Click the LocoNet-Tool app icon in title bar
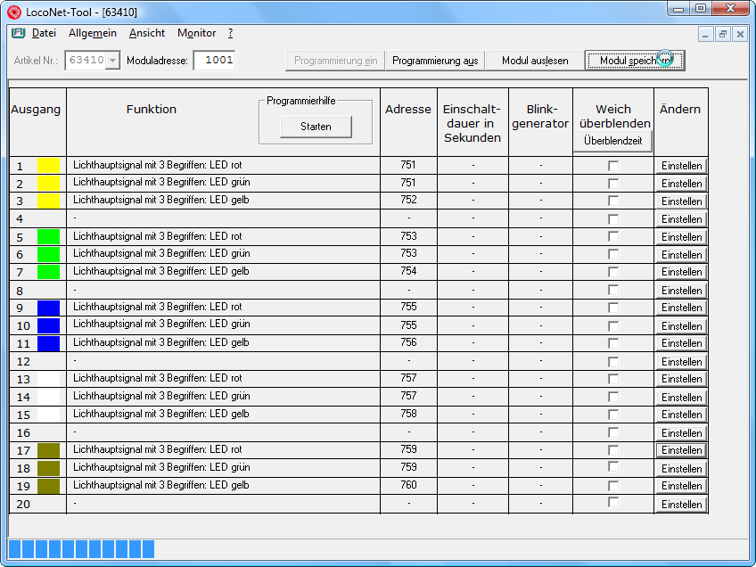 tap(14, 12)
